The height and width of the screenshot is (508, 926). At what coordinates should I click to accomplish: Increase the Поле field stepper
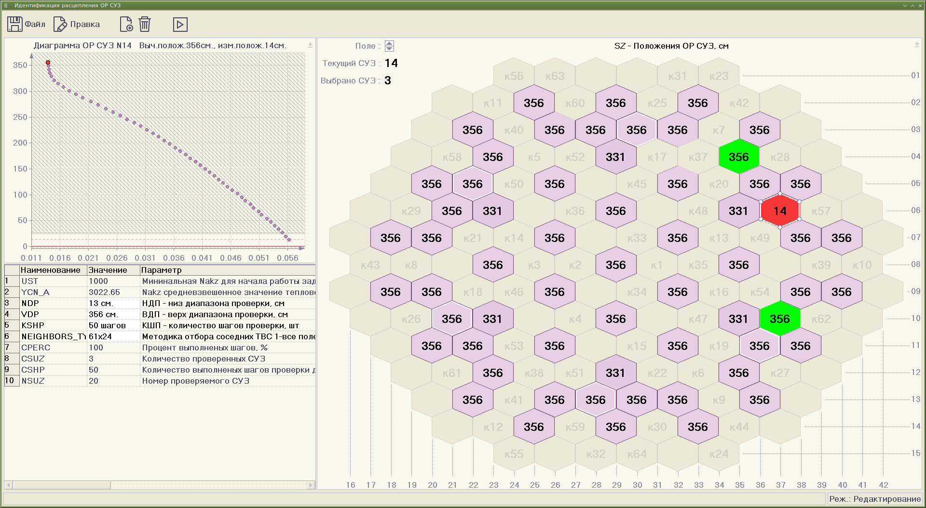click(x=390, y=43)
